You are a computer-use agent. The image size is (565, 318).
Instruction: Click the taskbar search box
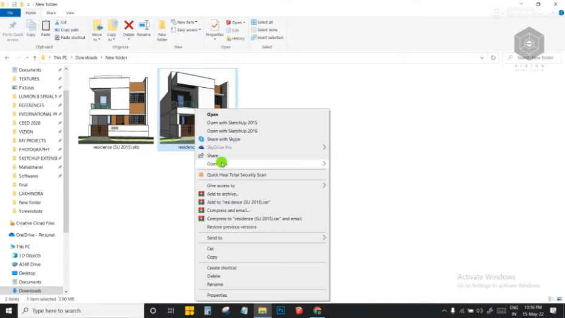pos(81,310)
